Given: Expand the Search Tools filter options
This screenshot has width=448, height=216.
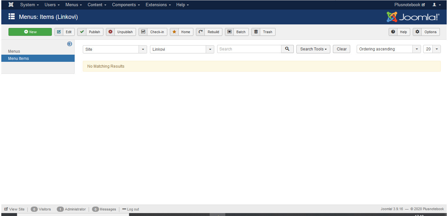Looking at the screenshot, I should (313, 49).
